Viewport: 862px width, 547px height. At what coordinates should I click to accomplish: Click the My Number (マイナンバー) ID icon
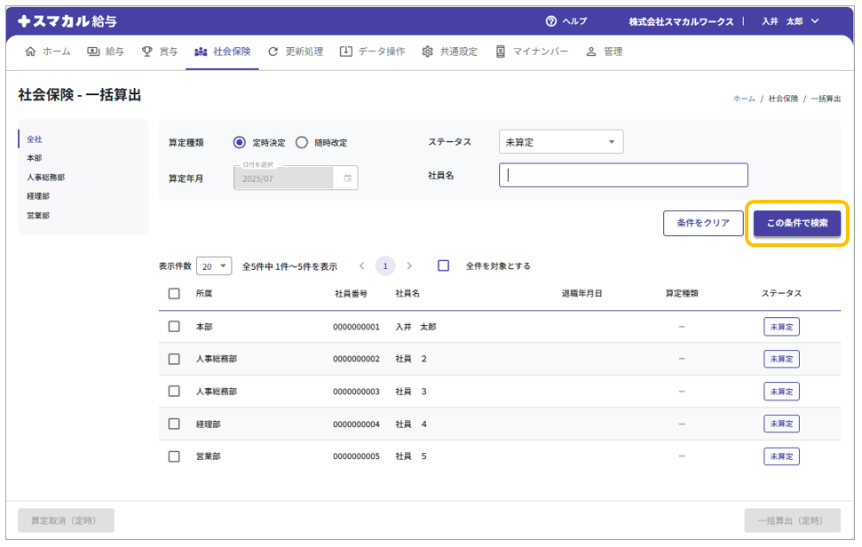coord(501,52)
